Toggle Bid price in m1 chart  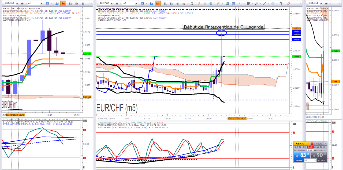[x=57, y=3]
